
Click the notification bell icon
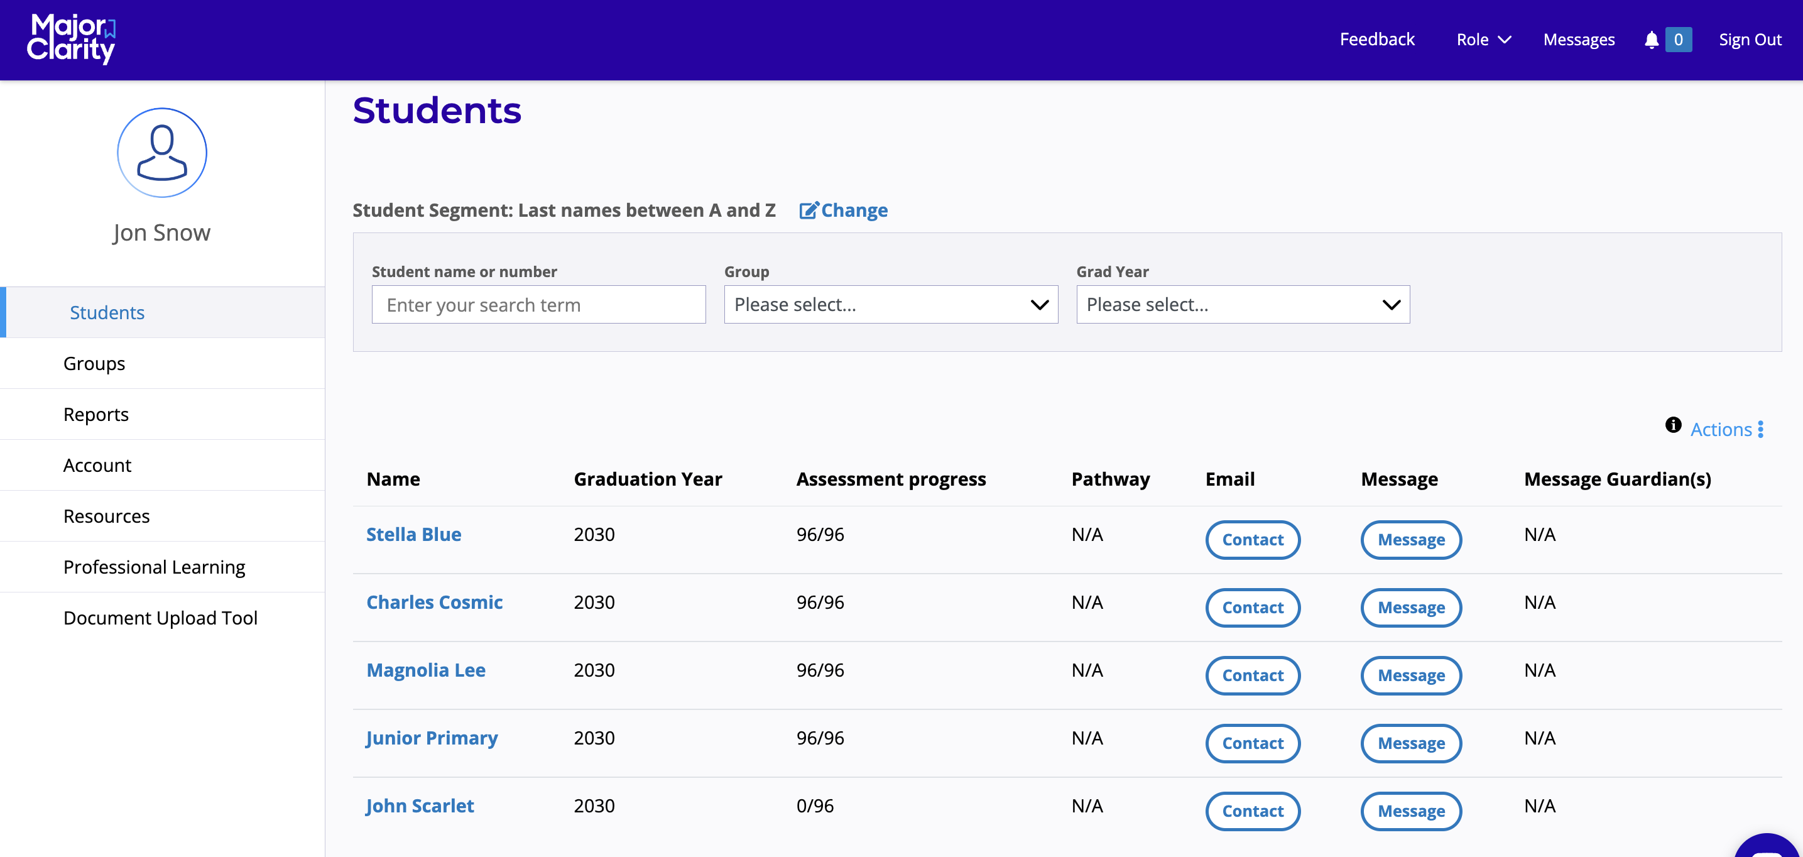pyautogui.click(x=1651, y=40)
